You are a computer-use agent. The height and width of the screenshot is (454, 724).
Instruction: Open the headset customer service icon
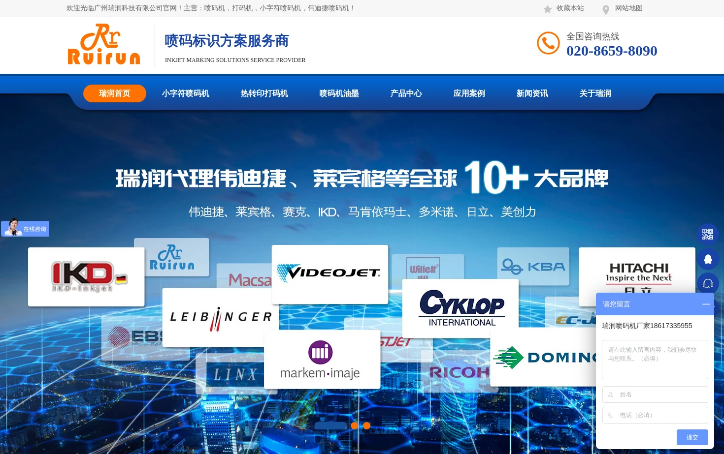pos(708,283)
